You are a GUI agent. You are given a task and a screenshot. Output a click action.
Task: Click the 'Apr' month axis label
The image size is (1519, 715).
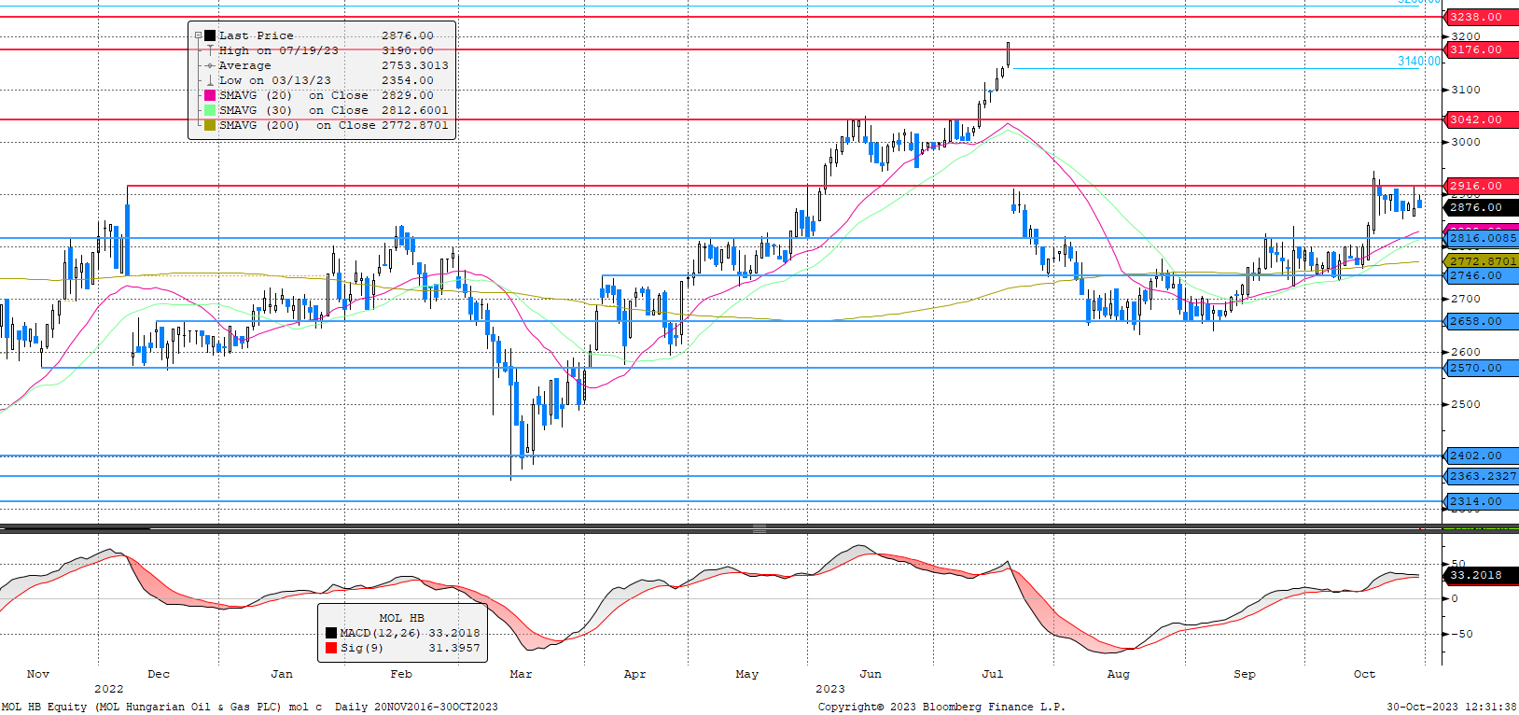(x=634, y=674)
